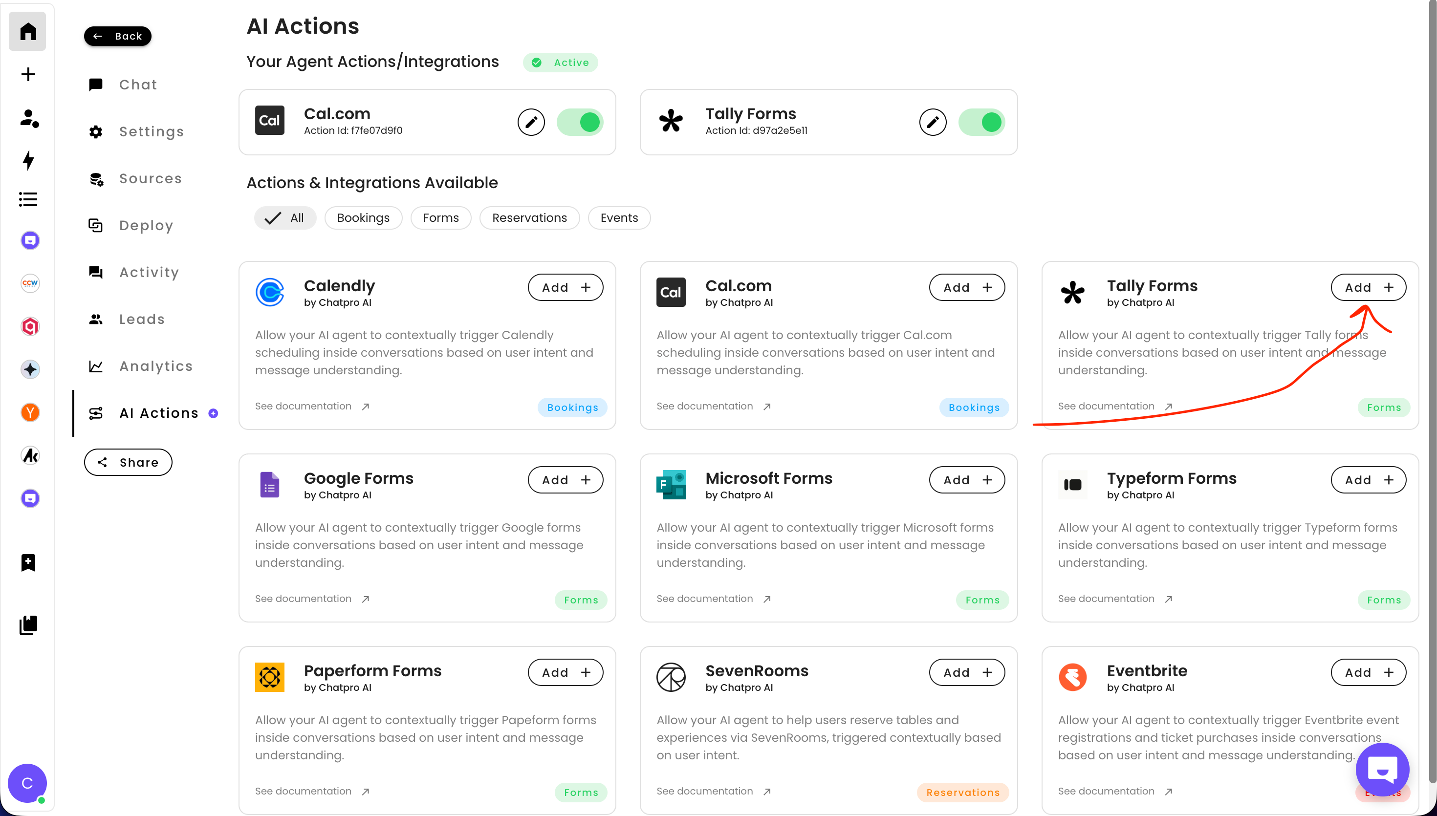This screenshot has width=1437, height=816.
Task: Open the Analytics menu item
Action: tap(155, 366)
